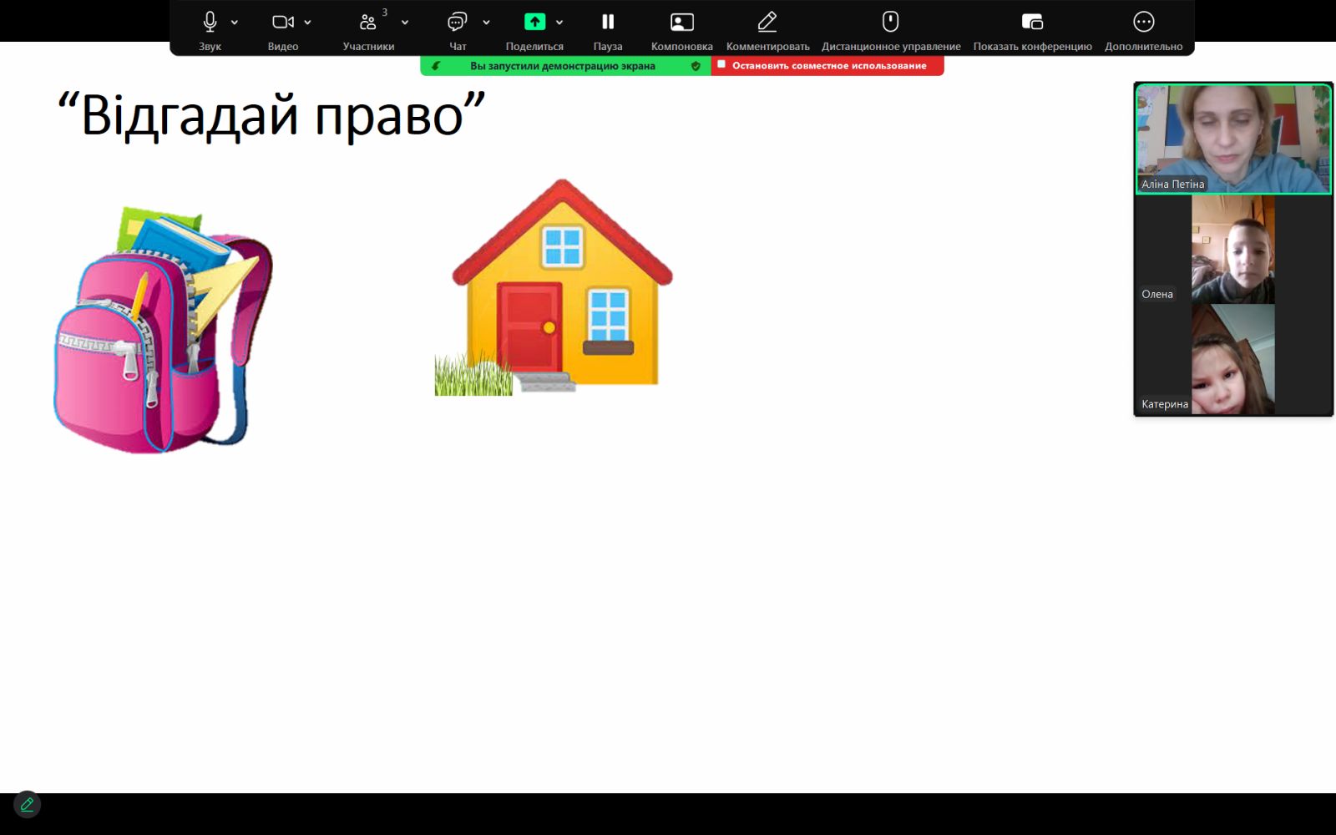This screenshot has width=1336, height=835.
Task: Open the Чат chat window
Action: [457, 23]
